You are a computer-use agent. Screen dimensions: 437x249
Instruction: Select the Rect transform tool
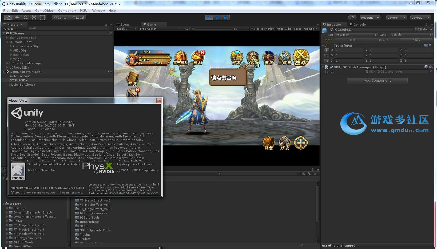(43, 17)
